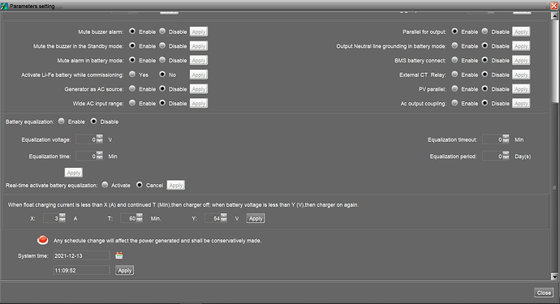Screen dimensions: 560x304
Task: Apply Activate Li-Fe battery commissioning setting
Action: [x=199, y=75]
